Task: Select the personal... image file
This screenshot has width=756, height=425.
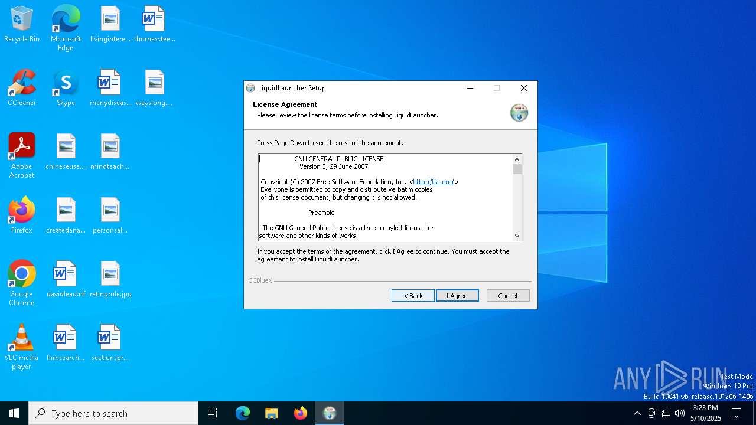Action: coord(110,215)
